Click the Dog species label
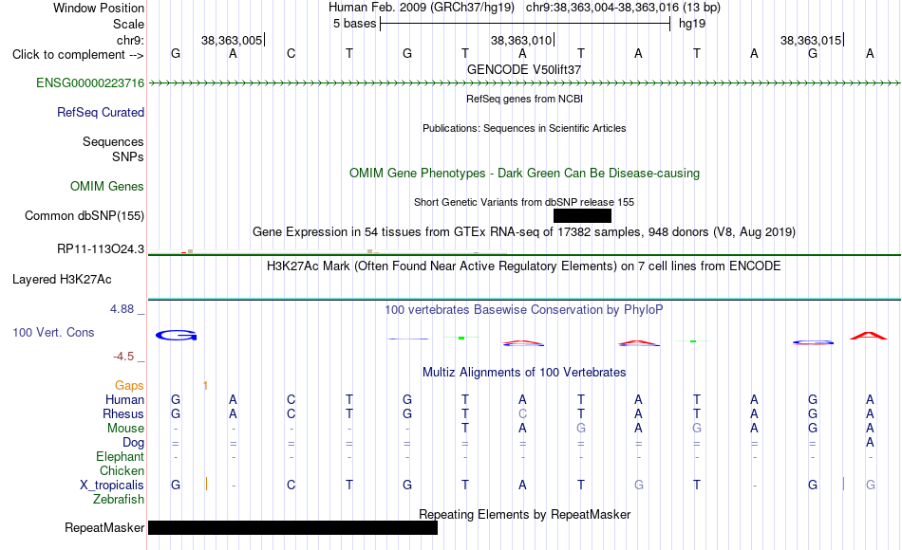 coord(134,443)
